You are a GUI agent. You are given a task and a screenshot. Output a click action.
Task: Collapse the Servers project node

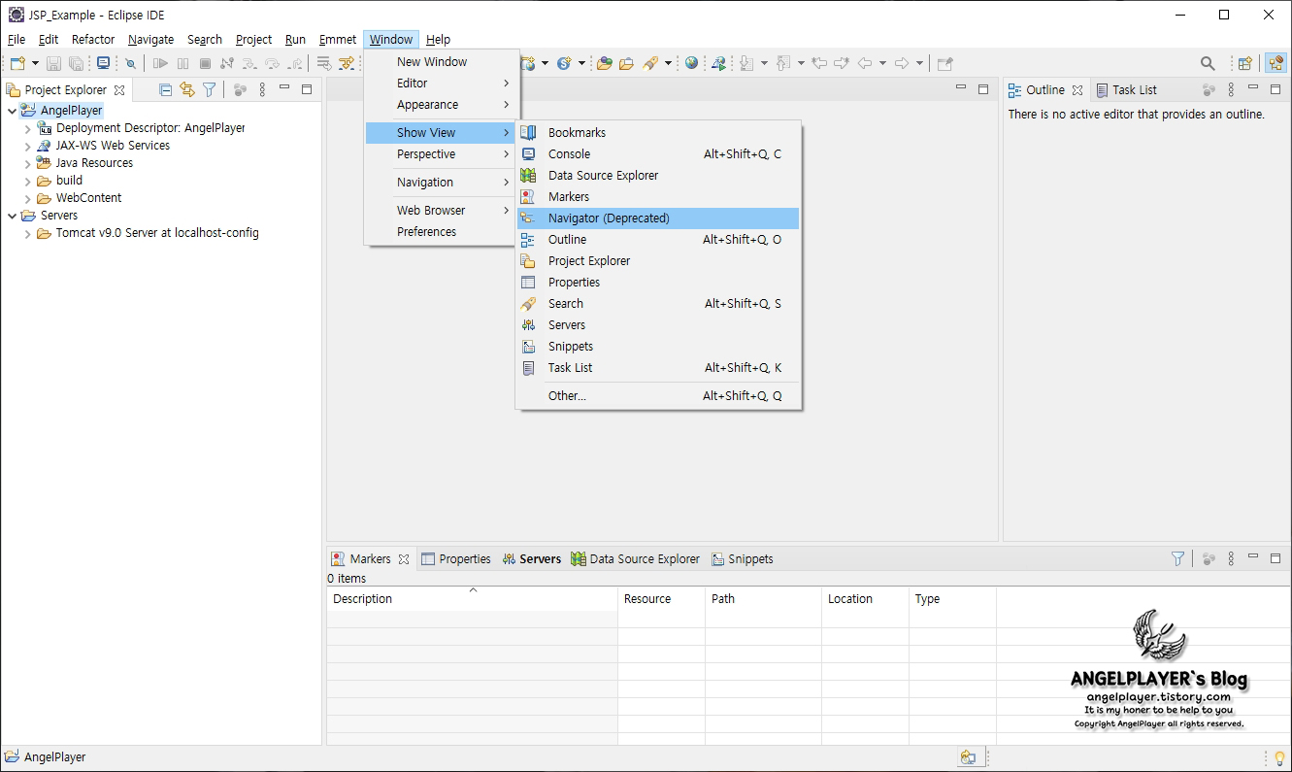pyautogui.click(x=12, y=216)
